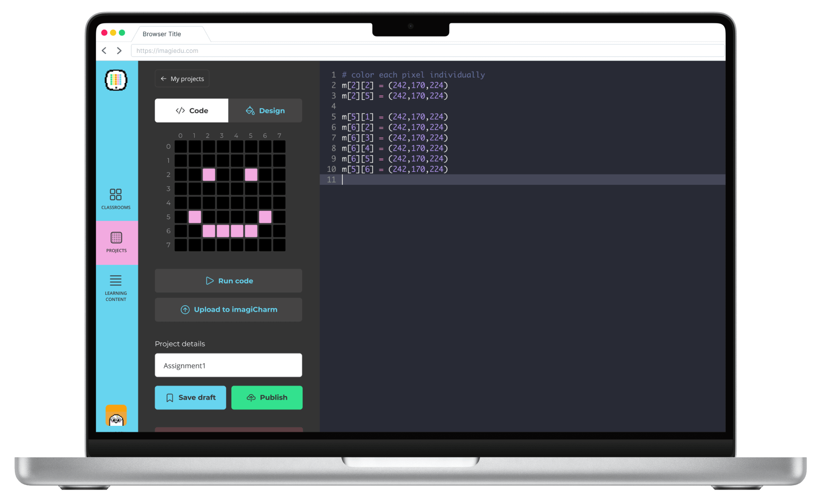Upload to imagiCharm

(228, 310)
